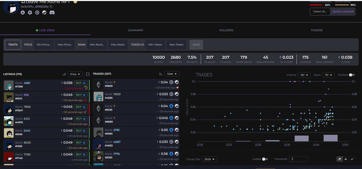The image size is (362, 169).
Task: Buy listing #5012 at 0.045
Action: click(x=81, y=95)
